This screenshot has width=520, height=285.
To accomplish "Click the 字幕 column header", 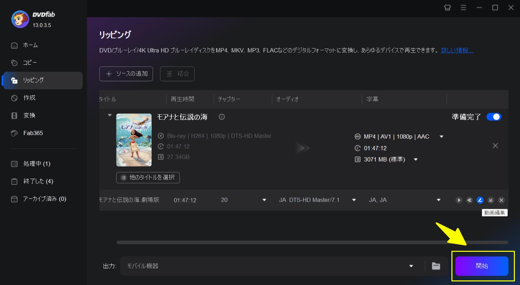I will click(x=372, y=99).
